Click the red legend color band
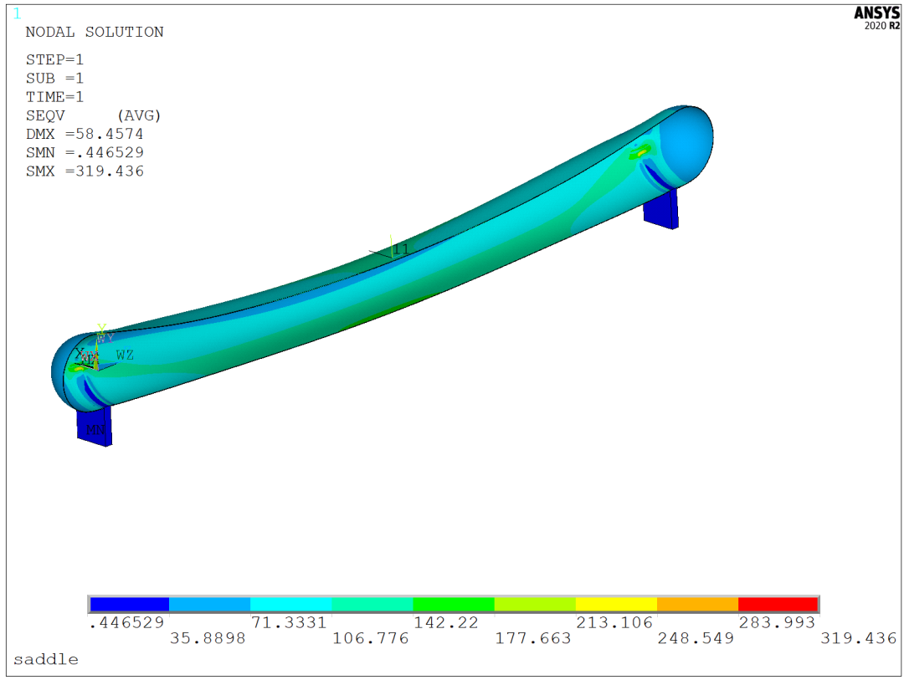The width and height of the screenshot is (904, 680). click(x=778, y=604)
